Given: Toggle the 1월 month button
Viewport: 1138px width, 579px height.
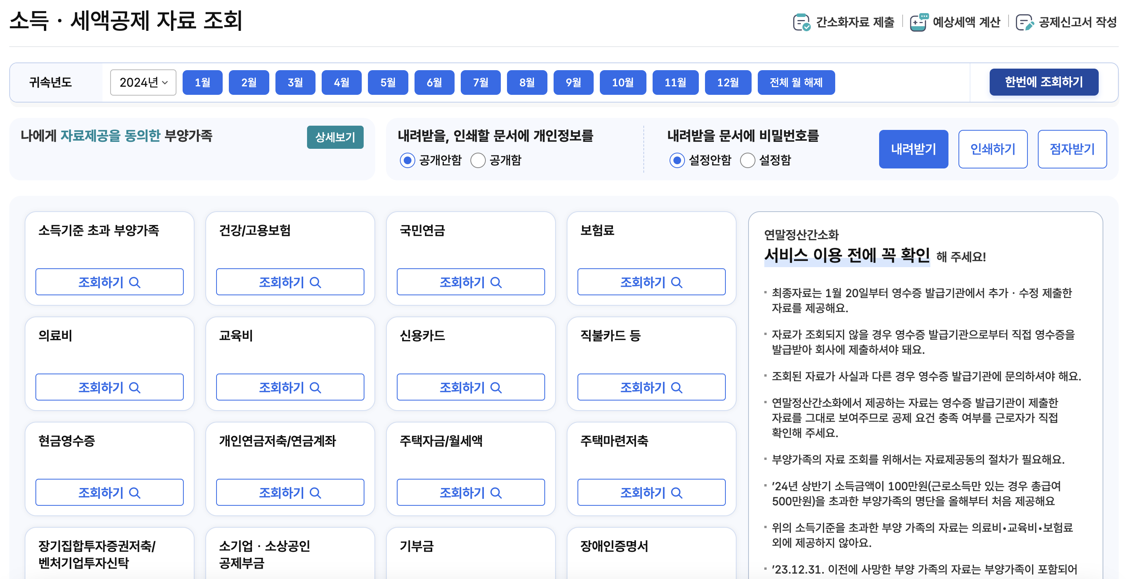Looking at the screenshot, I should coord(202,82).
